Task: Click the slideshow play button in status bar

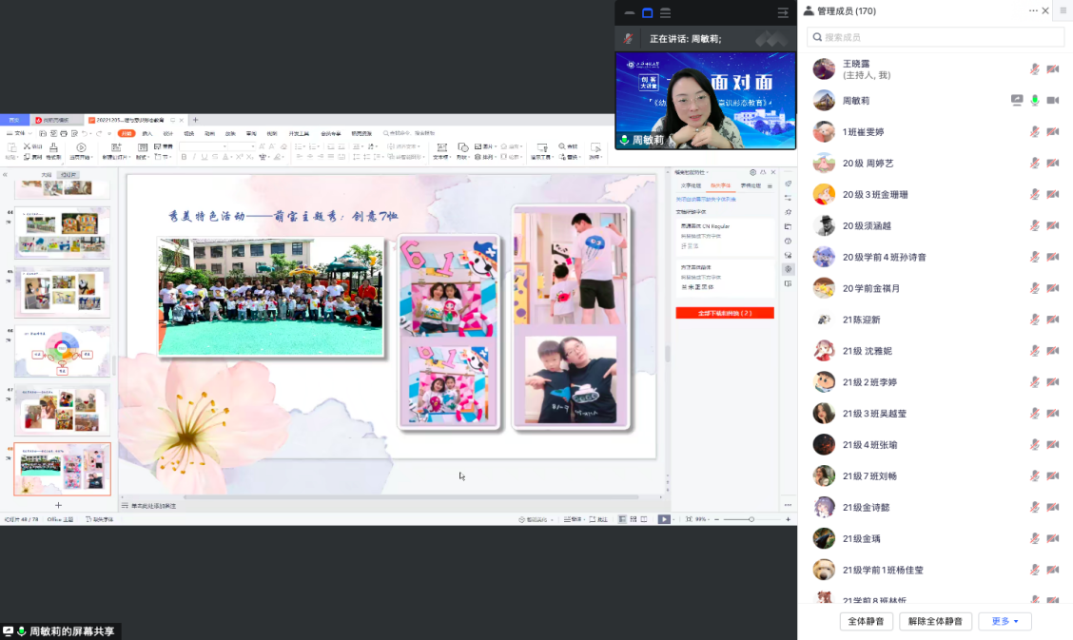Action: (664, 519)
